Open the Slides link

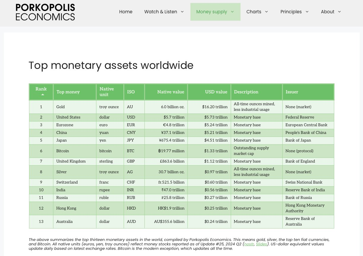(261, 244)
